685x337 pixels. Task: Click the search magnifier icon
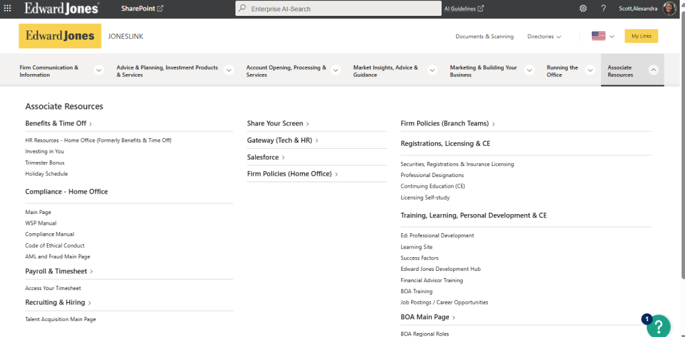tap(243, 9)
